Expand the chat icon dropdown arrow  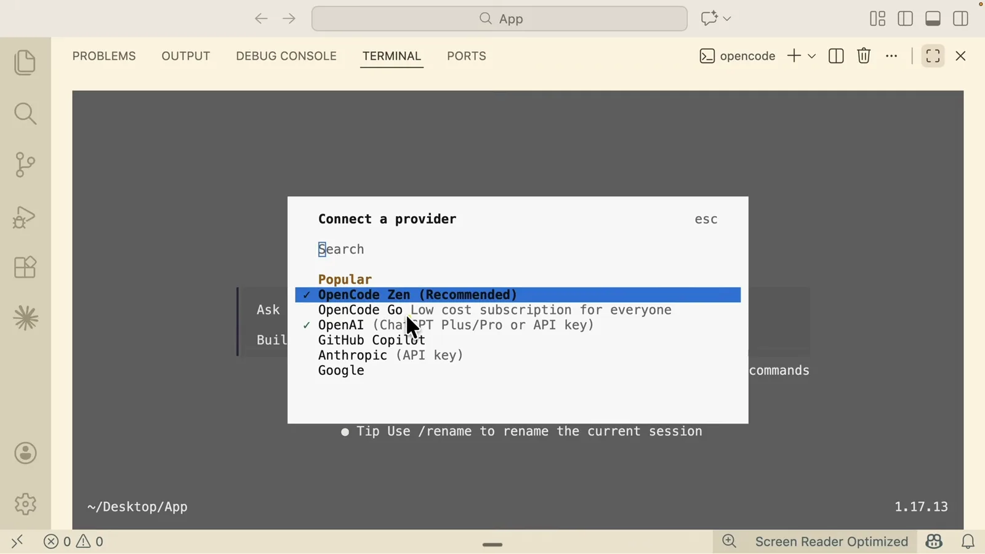pyautogui.click(x=727, y=18)
